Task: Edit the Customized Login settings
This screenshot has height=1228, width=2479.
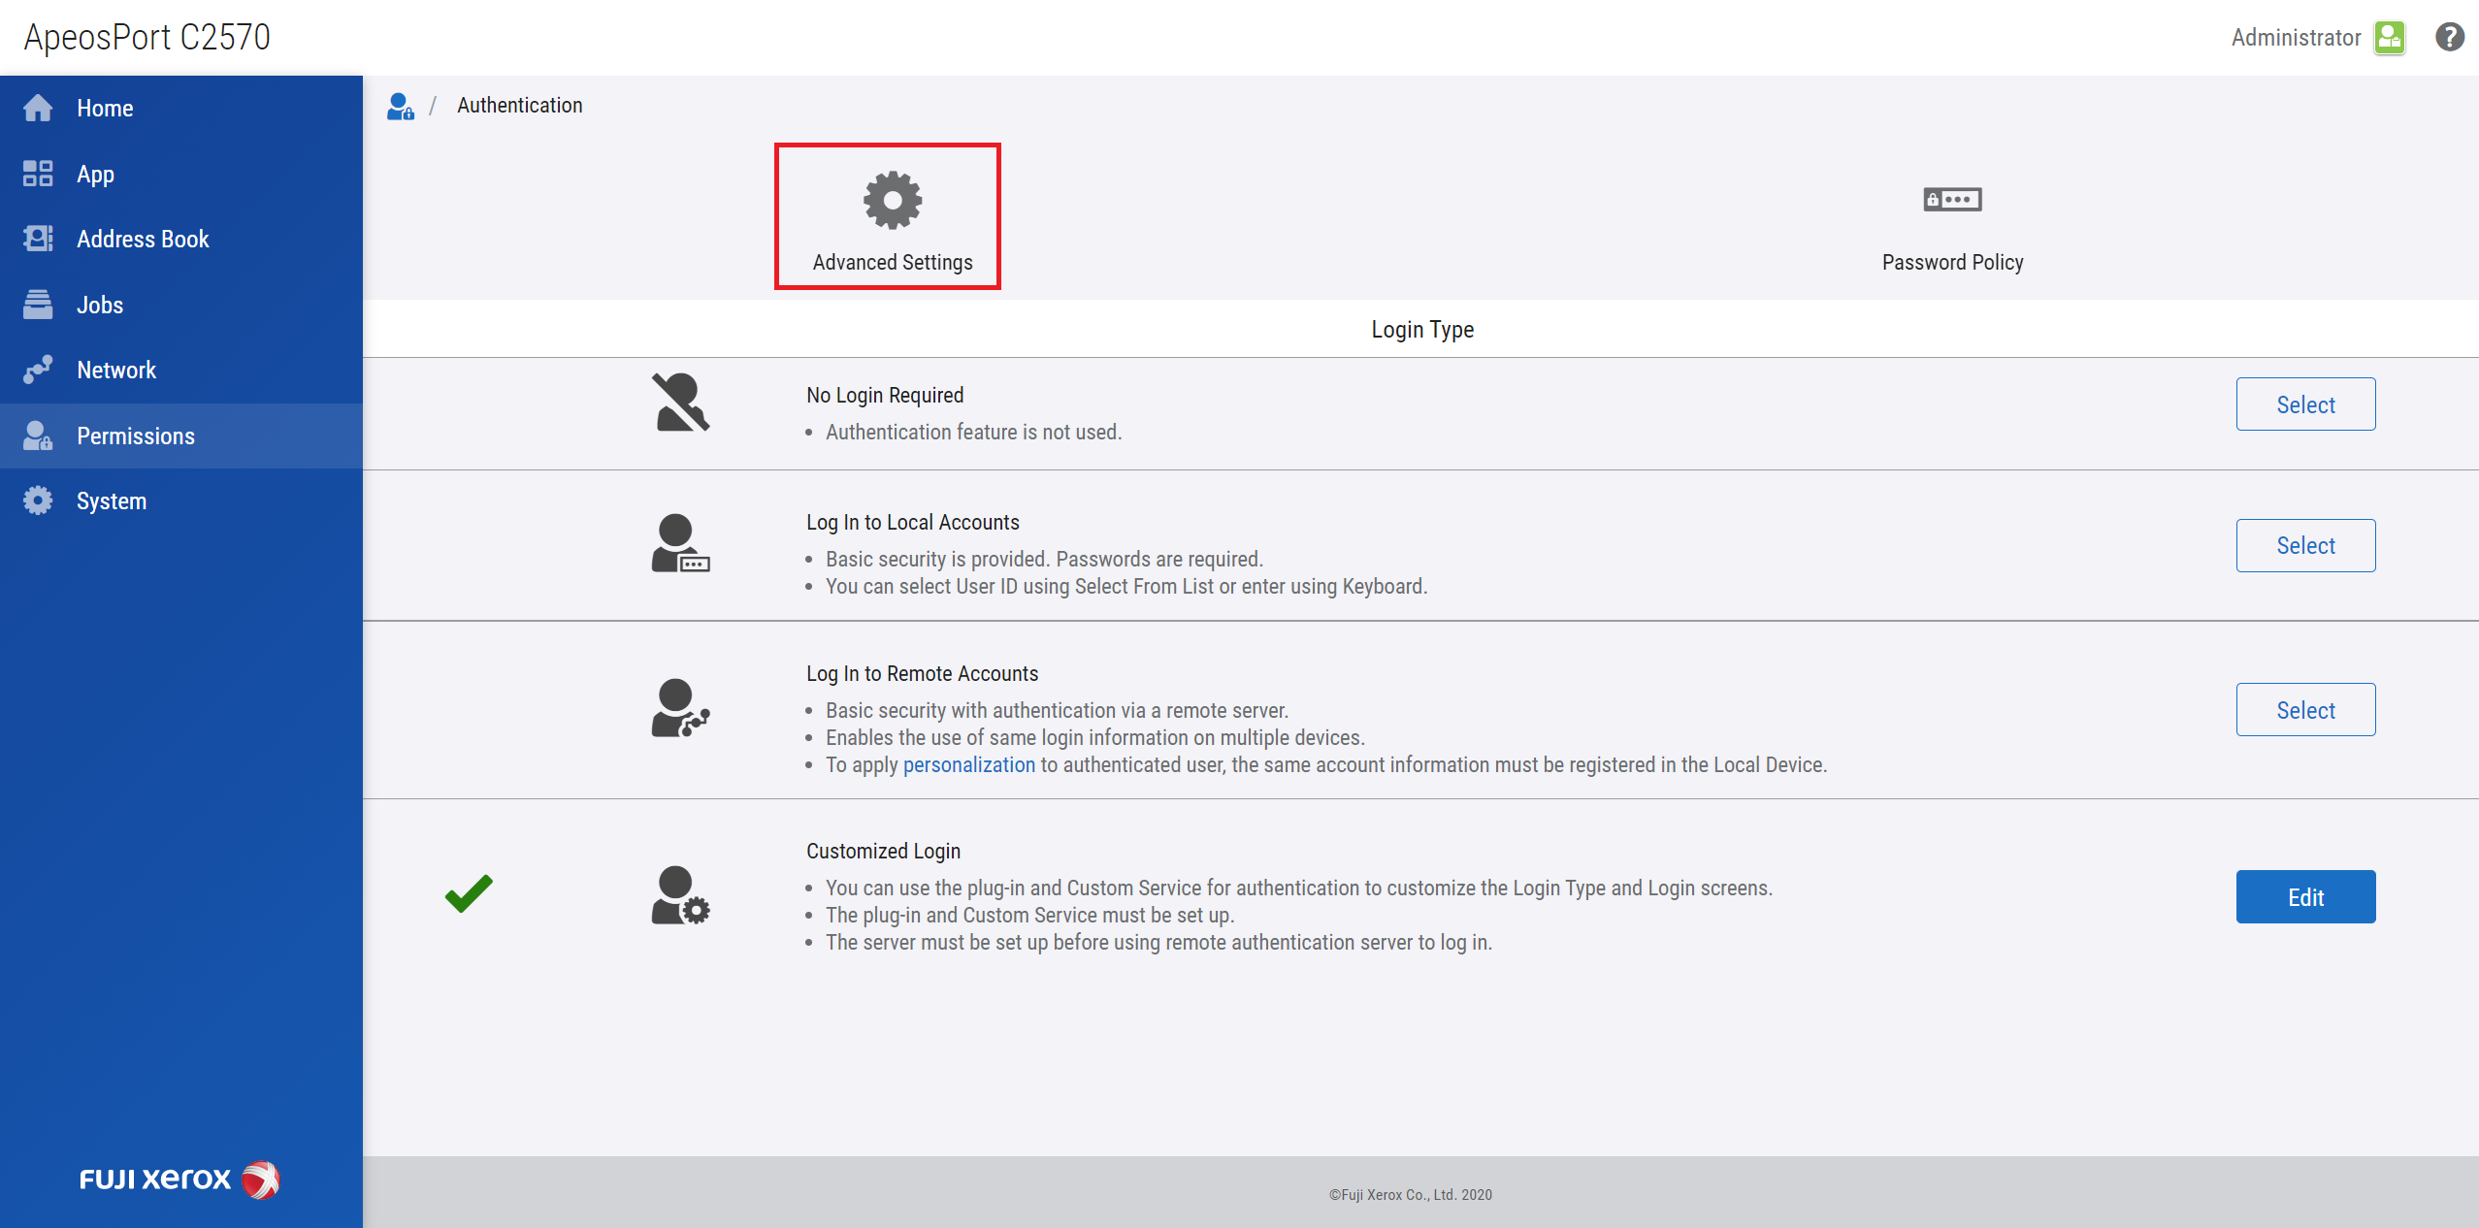Action: point(2304,897)
